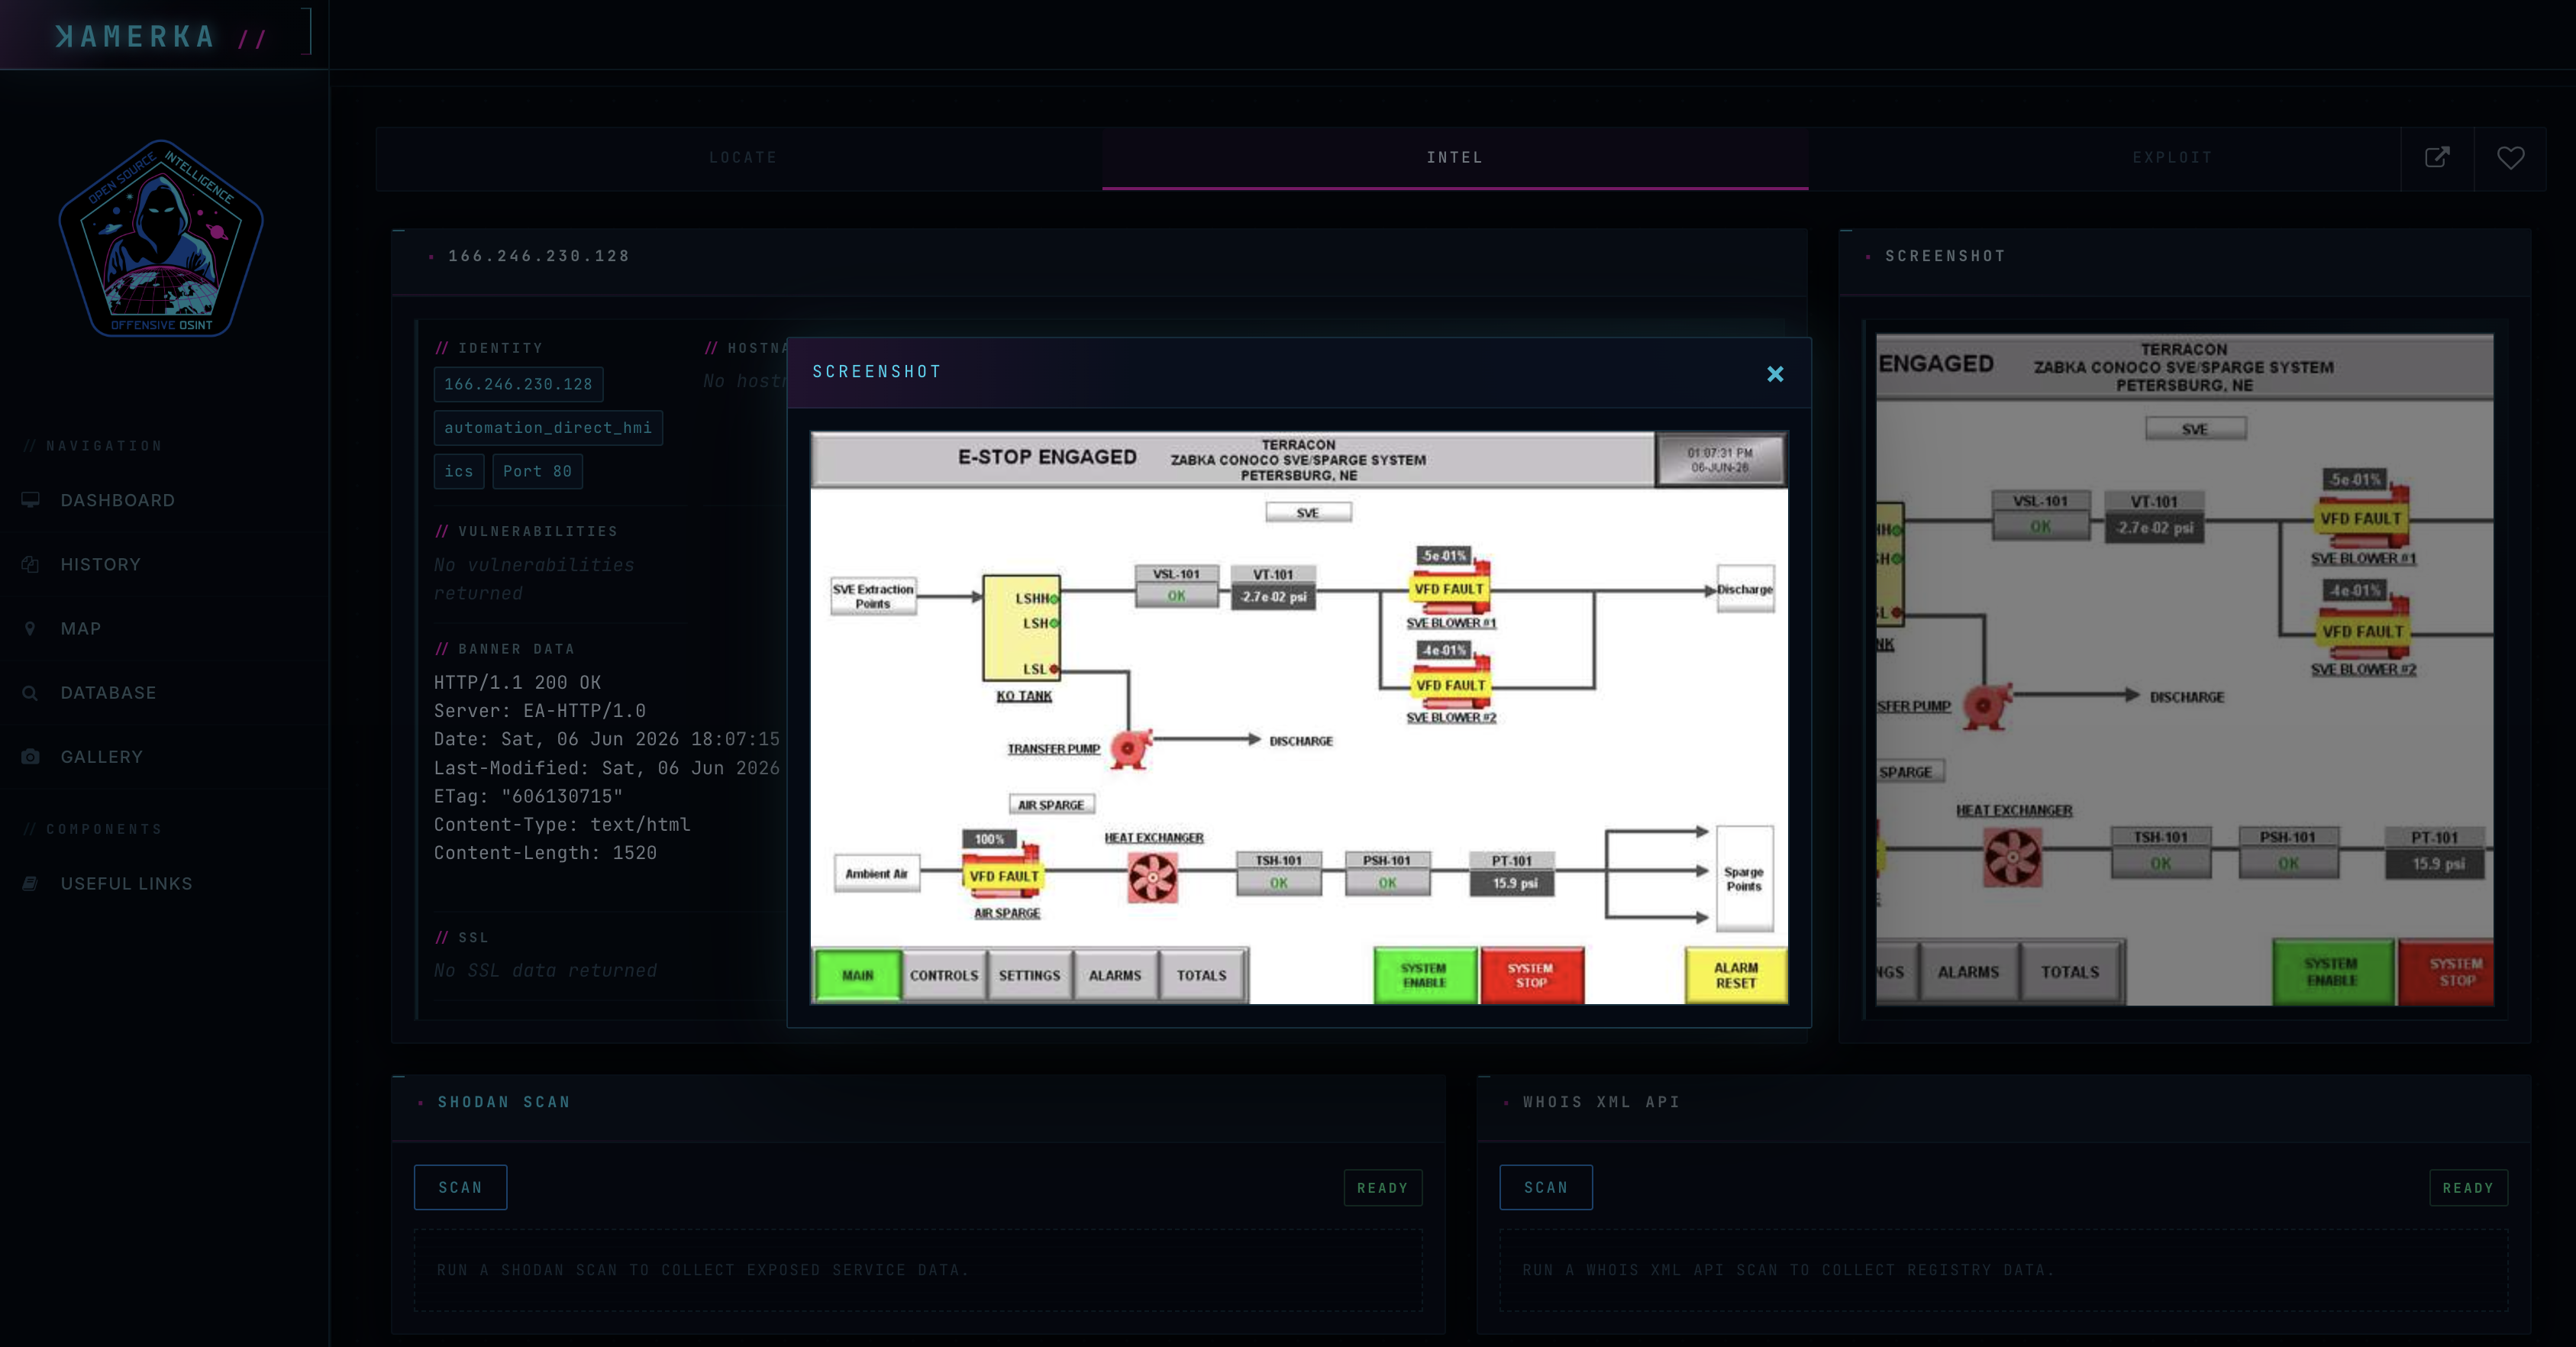Run the Whois XML API Scan button
Screen dimensions: 2576x1347
[1546, 1187]
